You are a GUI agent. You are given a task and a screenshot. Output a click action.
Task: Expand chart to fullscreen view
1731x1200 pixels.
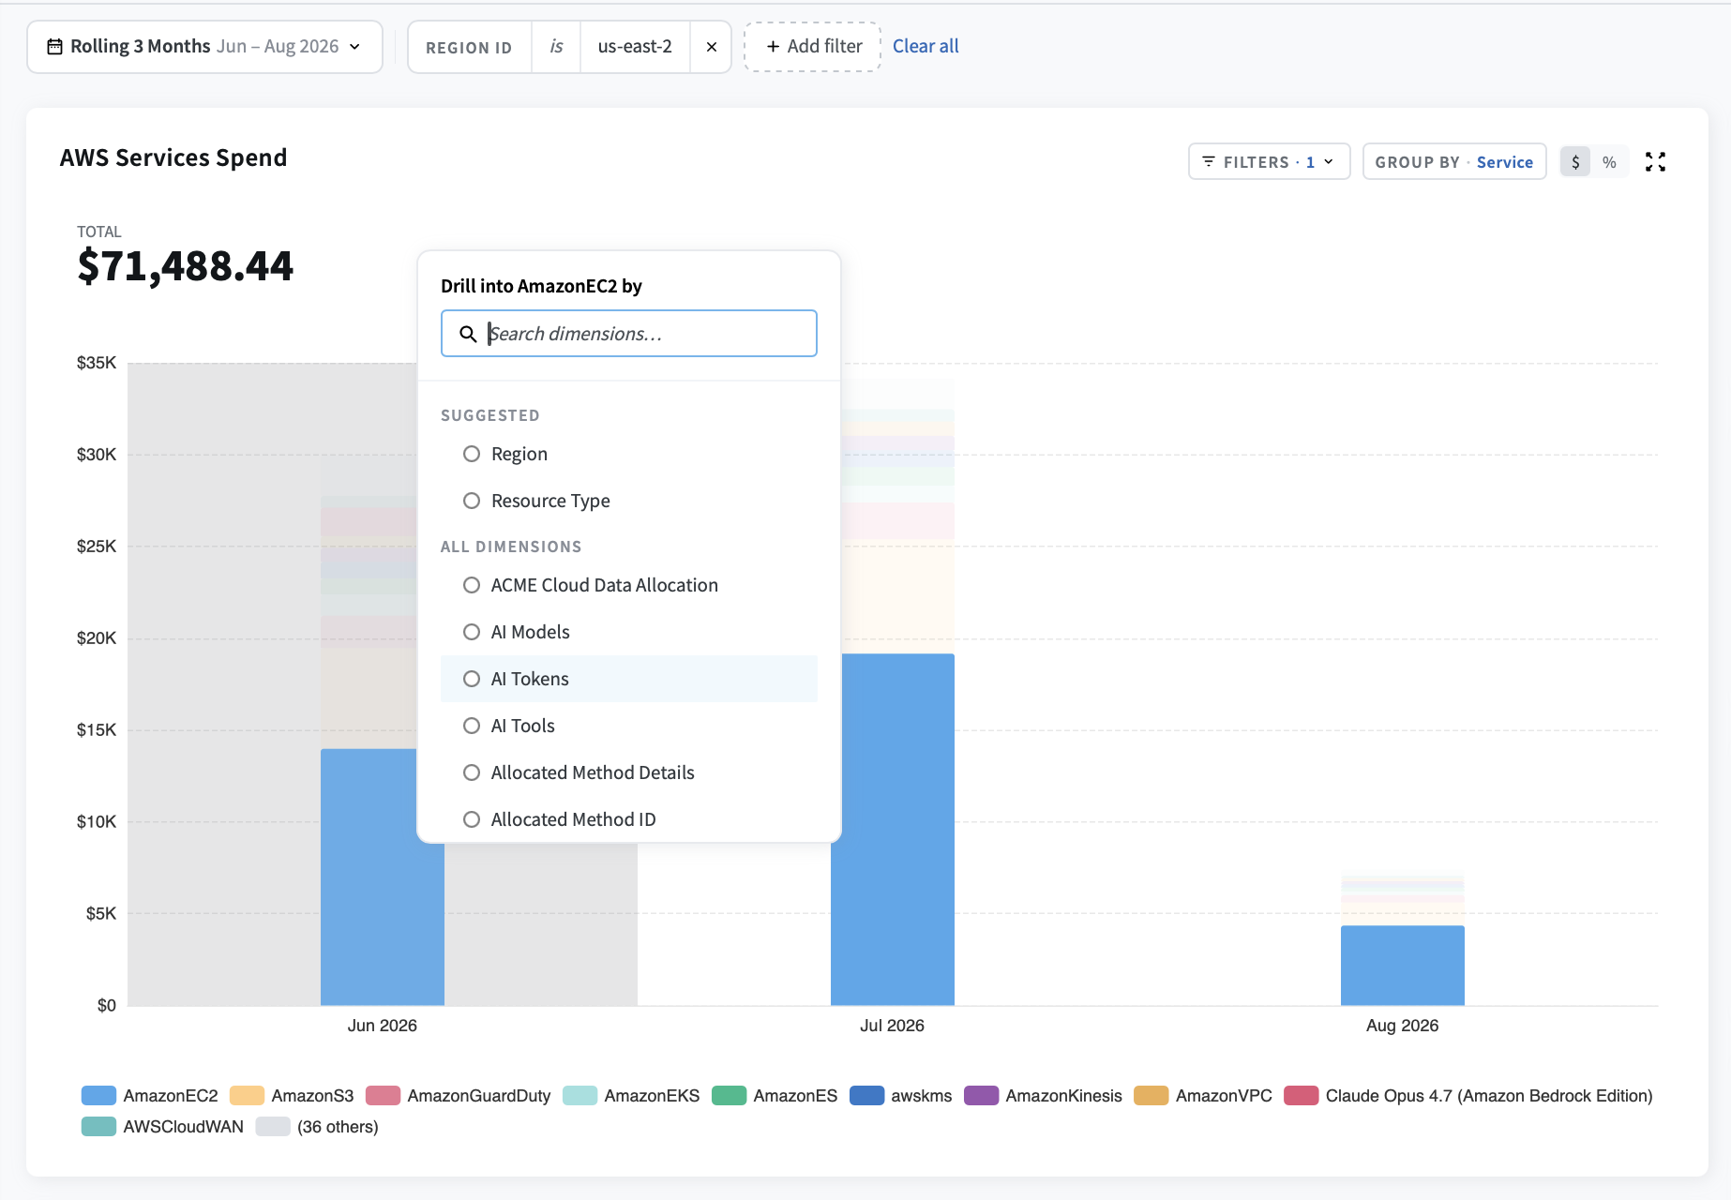tap(1655, 162)
